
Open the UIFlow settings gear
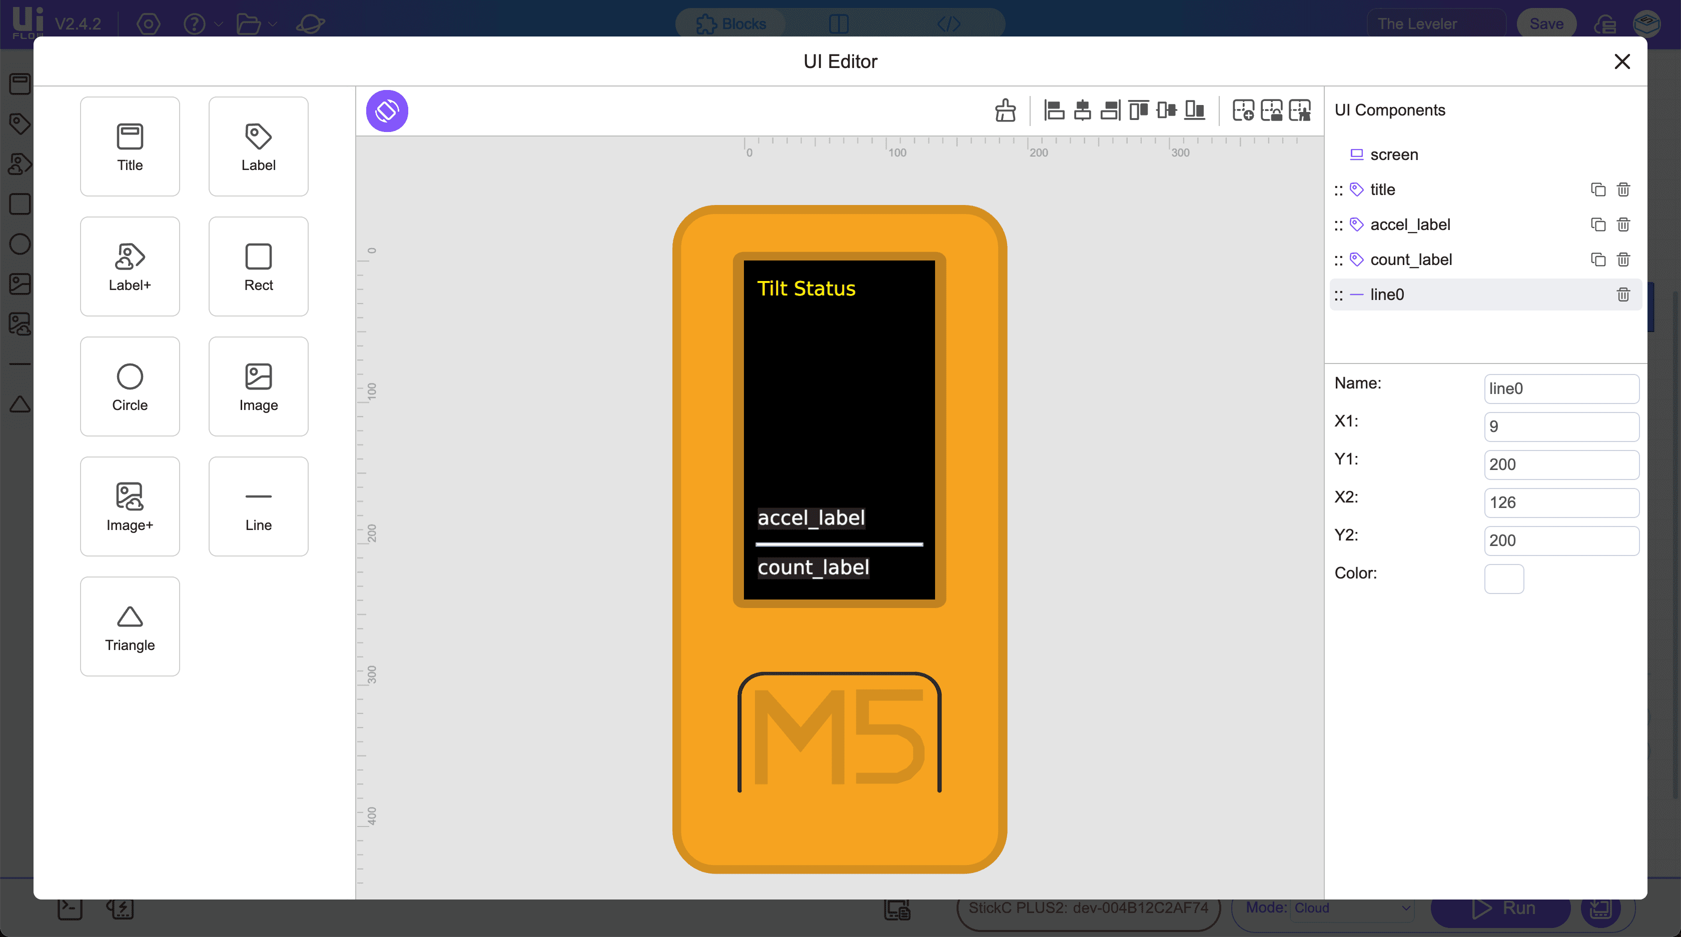click(x=148, y=24)
